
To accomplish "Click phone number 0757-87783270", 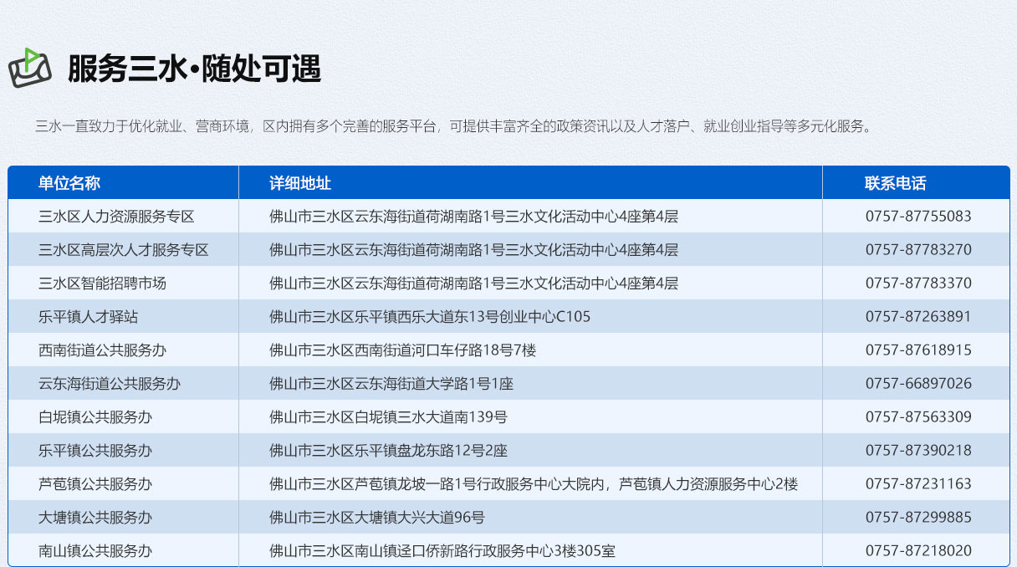I will point(918,250).
